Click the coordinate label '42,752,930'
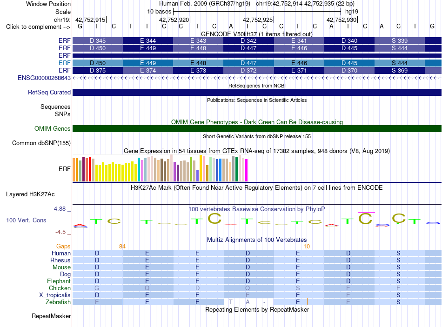Image resolution: width=442 pixels, height=327 pixels. tap(342, 20)
